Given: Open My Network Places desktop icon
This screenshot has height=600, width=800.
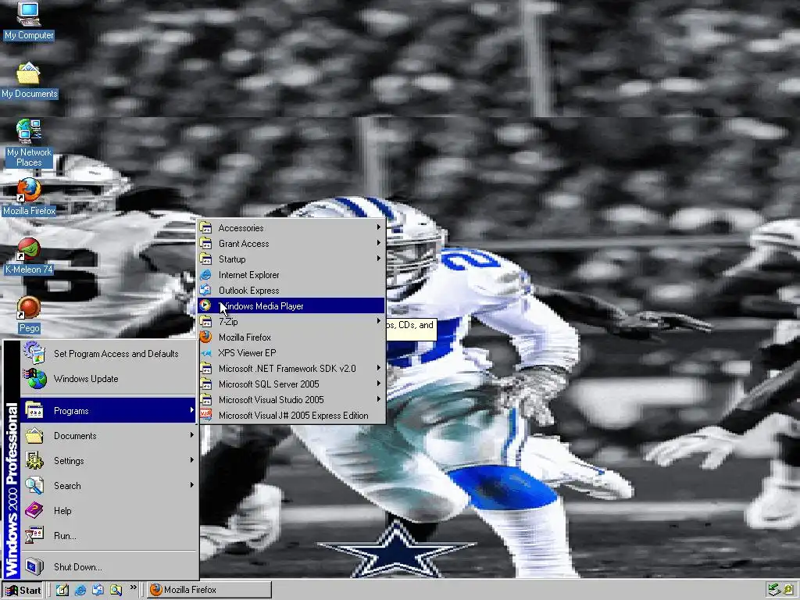Looking at the screenshot, I should [29, 143].
